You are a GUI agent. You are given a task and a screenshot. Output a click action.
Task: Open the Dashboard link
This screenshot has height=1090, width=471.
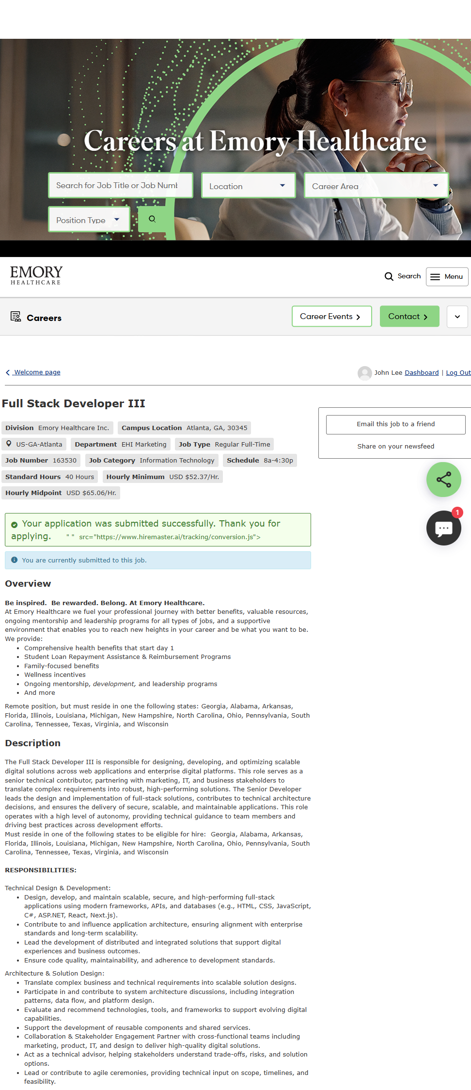[422, 373]
